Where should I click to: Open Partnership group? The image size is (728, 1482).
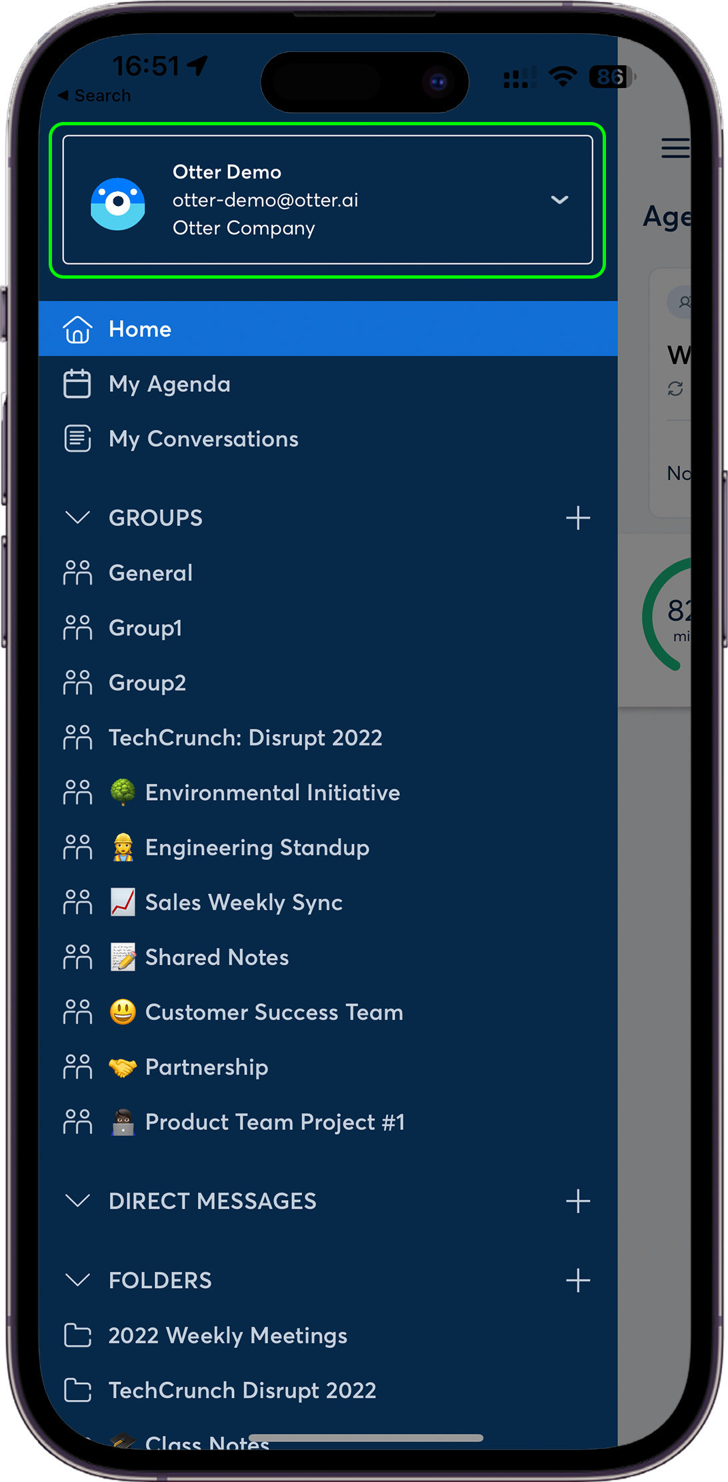(328, 1067)
